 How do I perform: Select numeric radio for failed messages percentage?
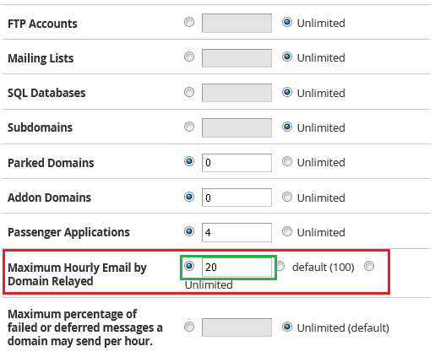(189, 327)
